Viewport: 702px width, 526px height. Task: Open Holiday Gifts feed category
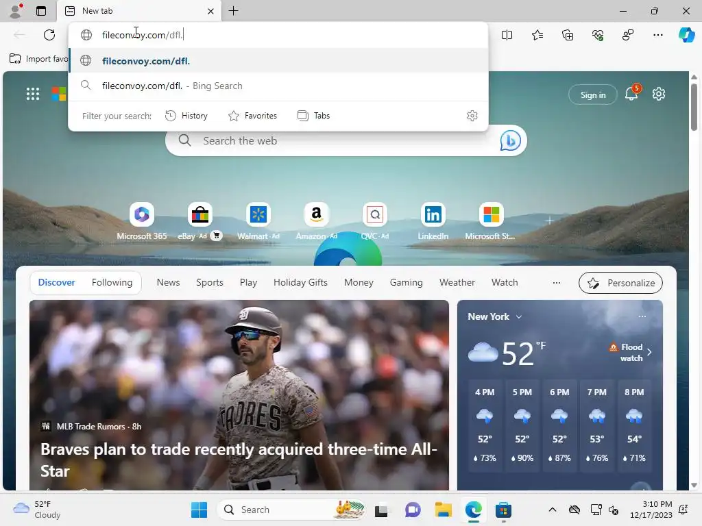point(300,283)
